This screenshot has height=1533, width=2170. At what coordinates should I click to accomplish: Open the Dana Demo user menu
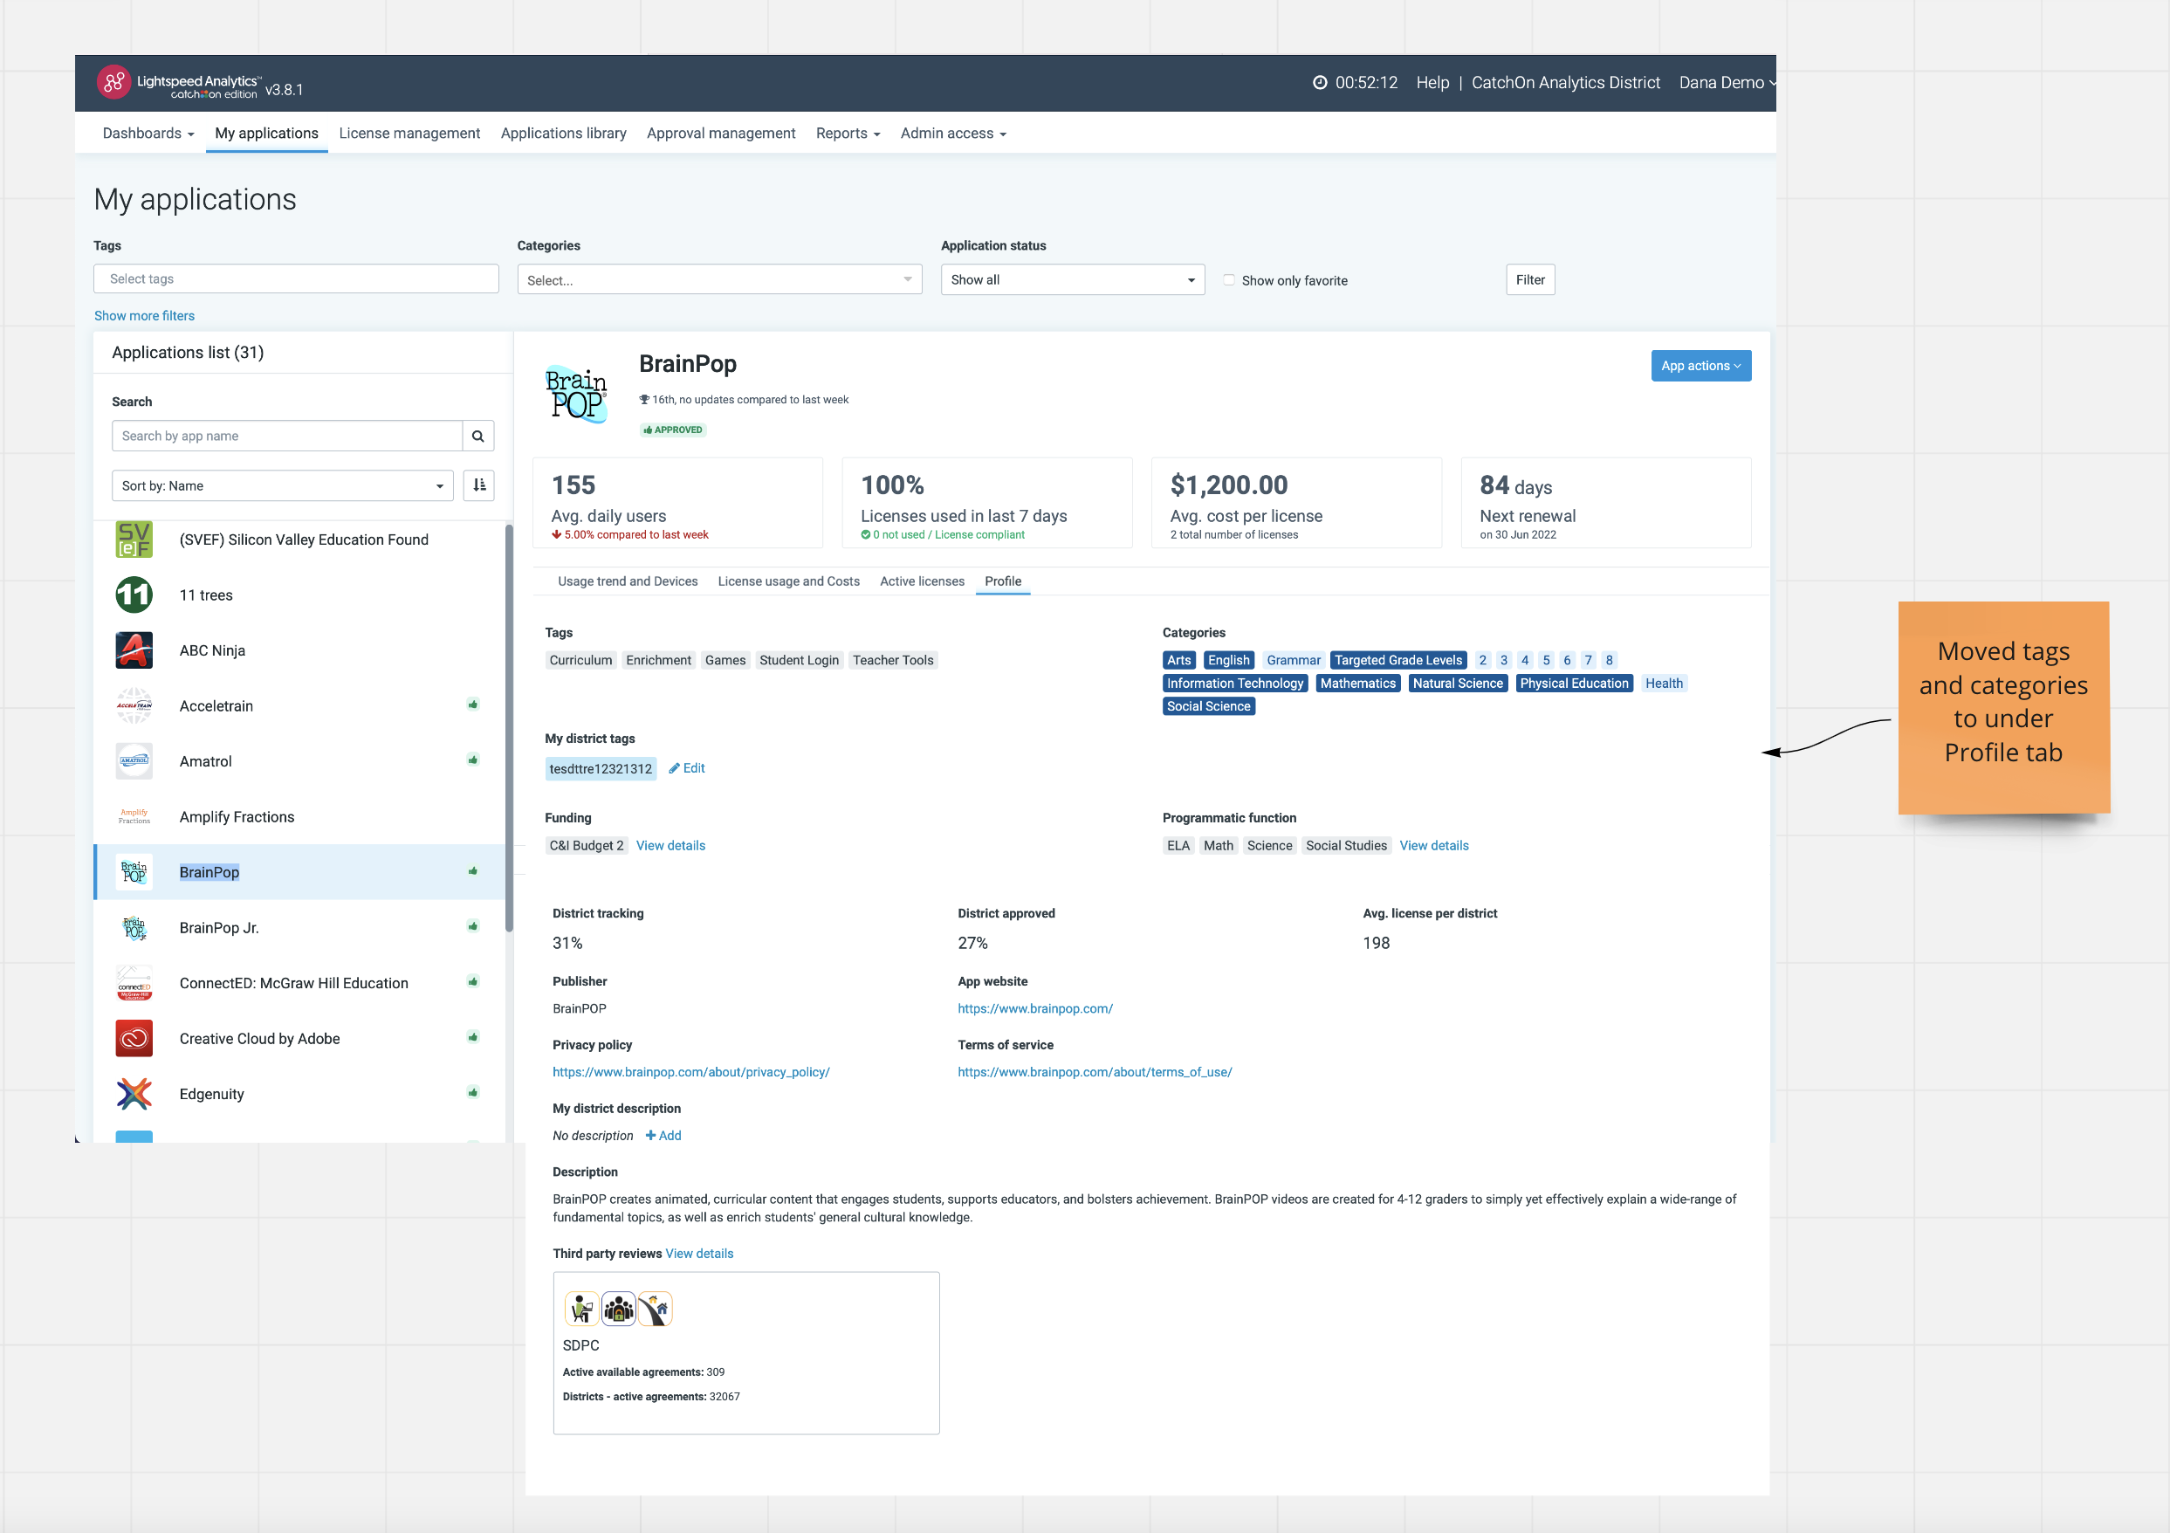click(1726, 82)
